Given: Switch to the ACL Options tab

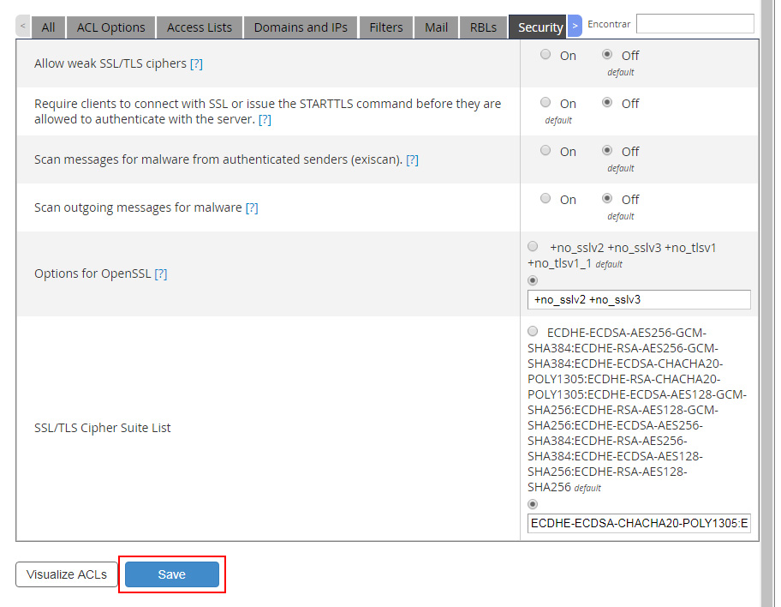Looking at the screenshot, I should coord(111,27).
